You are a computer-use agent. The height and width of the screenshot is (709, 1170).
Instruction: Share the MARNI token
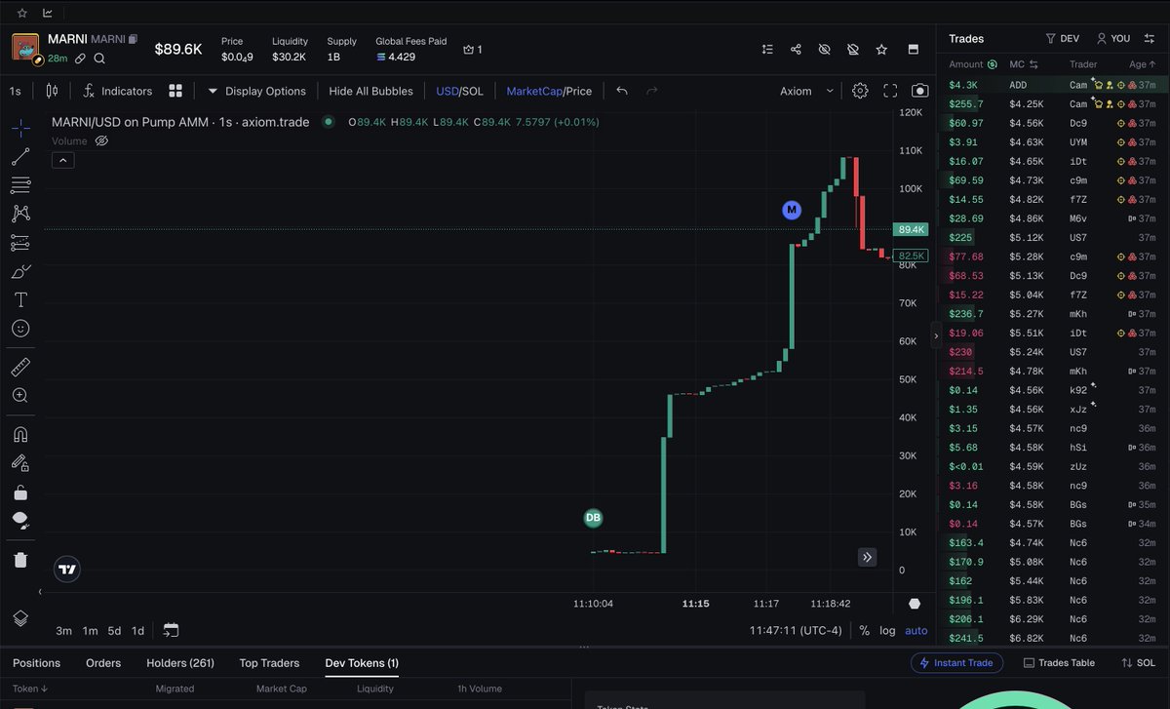pos(796,49)
